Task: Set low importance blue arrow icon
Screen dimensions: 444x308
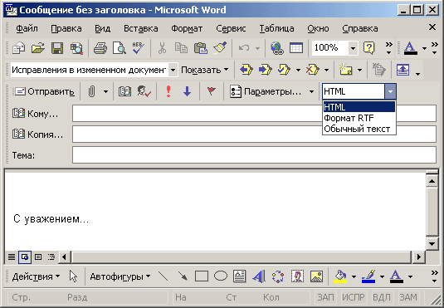Action: 188,91
